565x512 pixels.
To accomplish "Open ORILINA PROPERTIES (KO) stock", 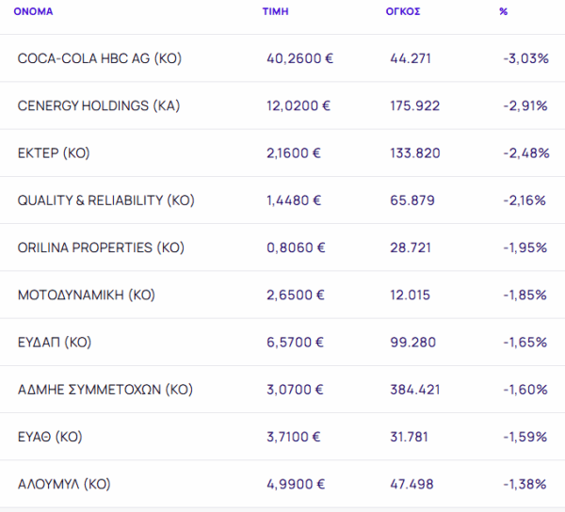I will tap(101, 248).
